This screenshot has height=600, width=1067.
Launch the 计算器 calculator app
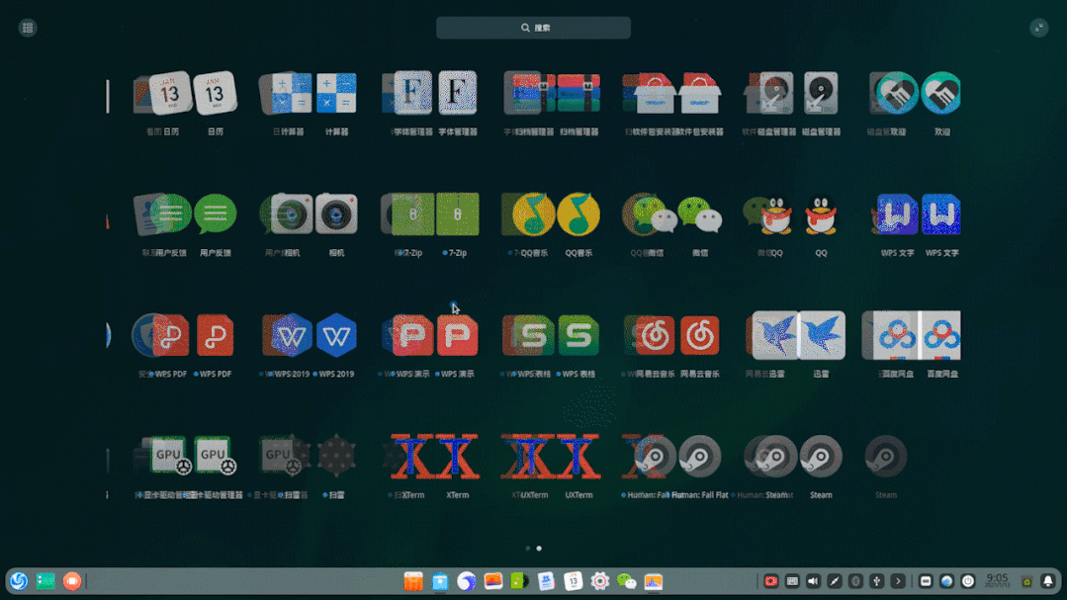[x=336, y=94]
